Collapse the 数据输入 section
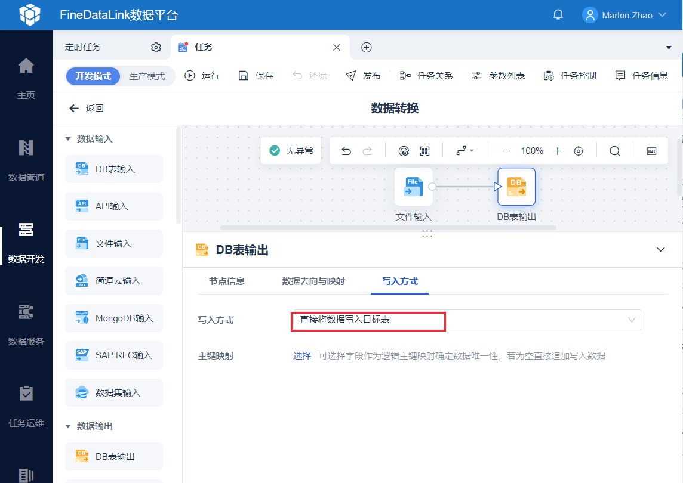 click(x=68, y=140)
